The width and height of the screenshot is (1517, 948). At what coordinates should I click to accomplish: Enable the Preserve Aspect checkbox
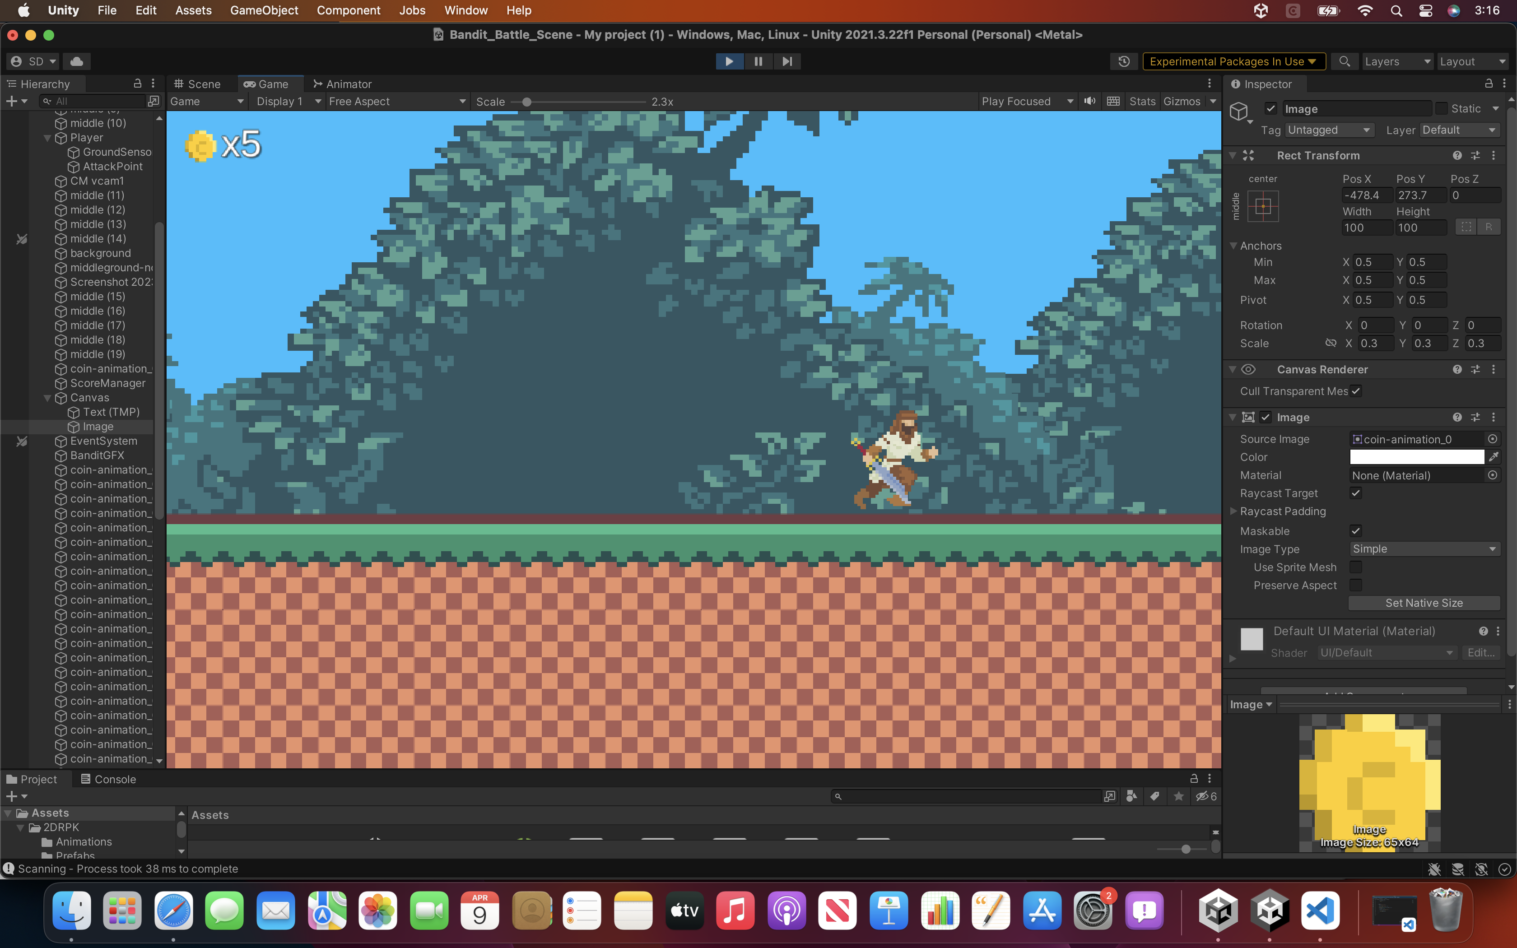[x=1355, y=585]
